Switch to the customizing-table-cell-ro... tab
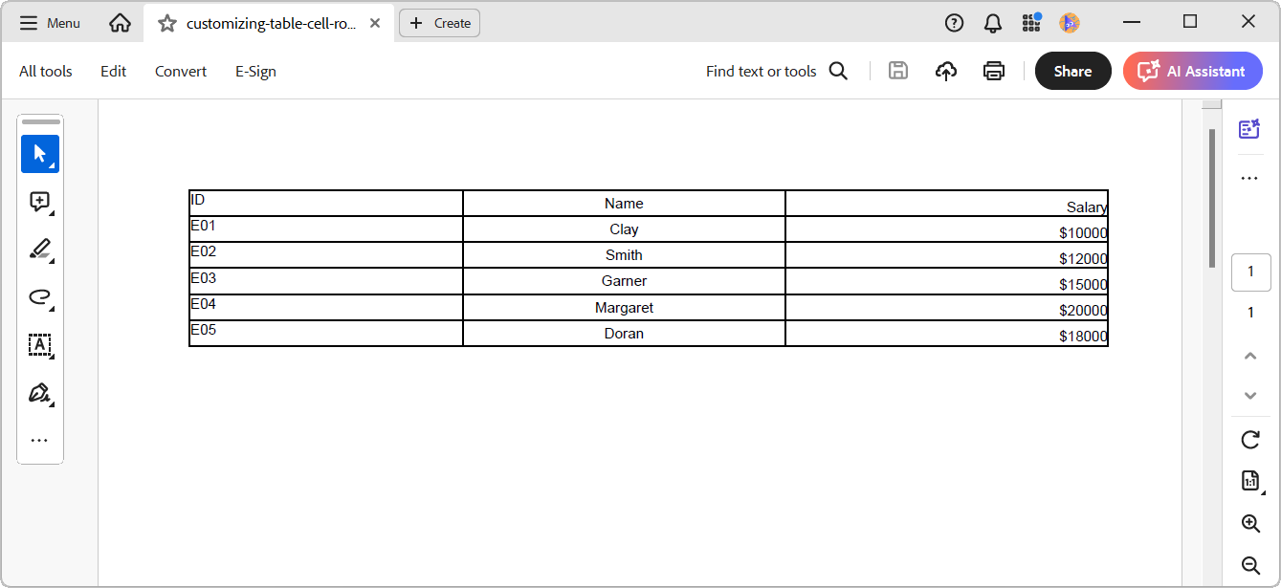The image size is (1281, 588). tap(271, 23)
